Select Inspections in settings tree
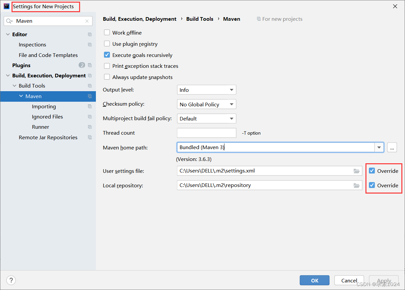The height and width of the screenshot is (290, 405). [x=32, y=45]
